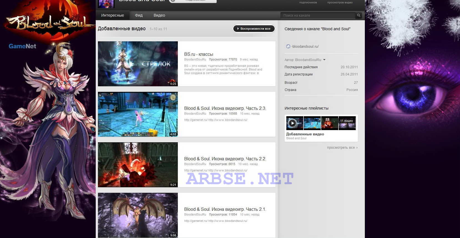
Task: Click the GameNet logo
Action: pyautogui.click(x=22, y=46)
